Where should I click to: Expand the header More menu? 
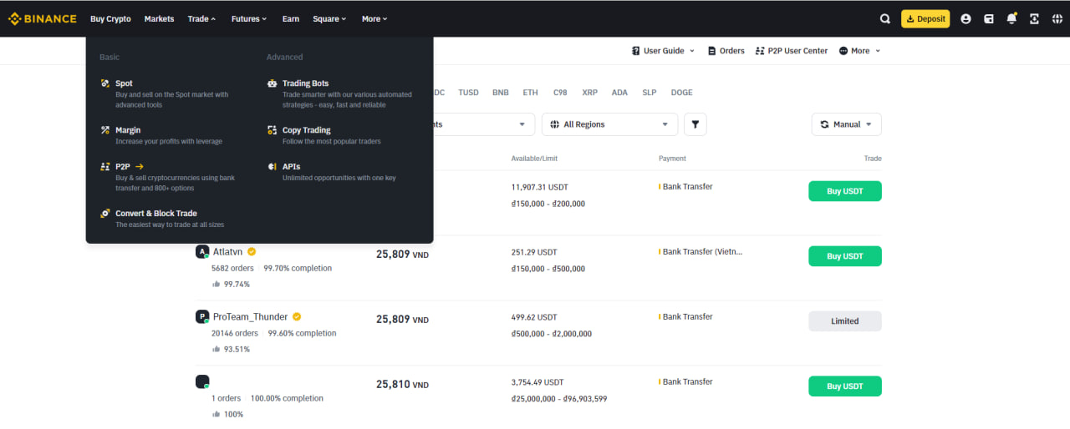point(374,18)
